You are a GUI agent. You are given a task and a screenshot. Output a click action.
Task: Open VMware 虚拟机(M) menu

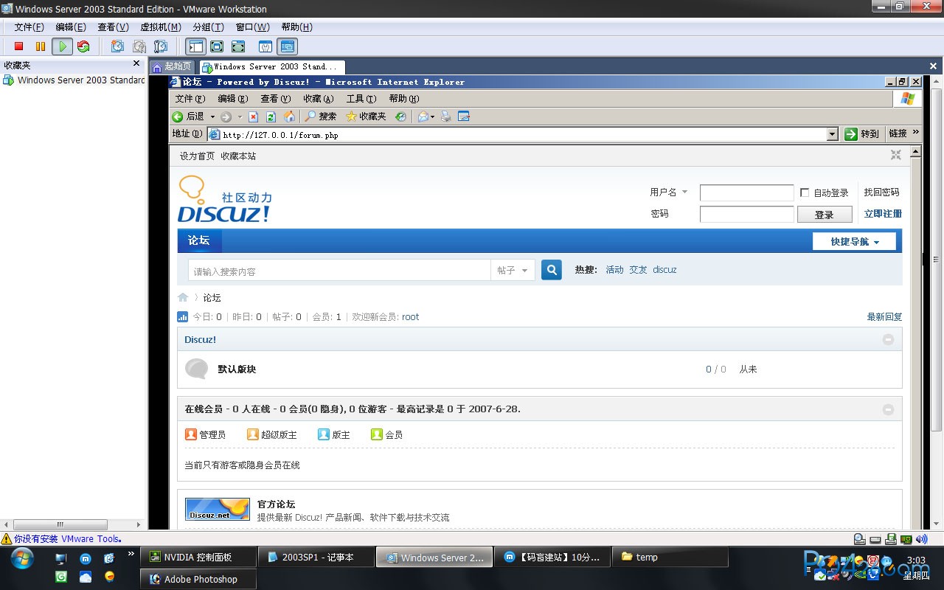click(x=161, y=27)
